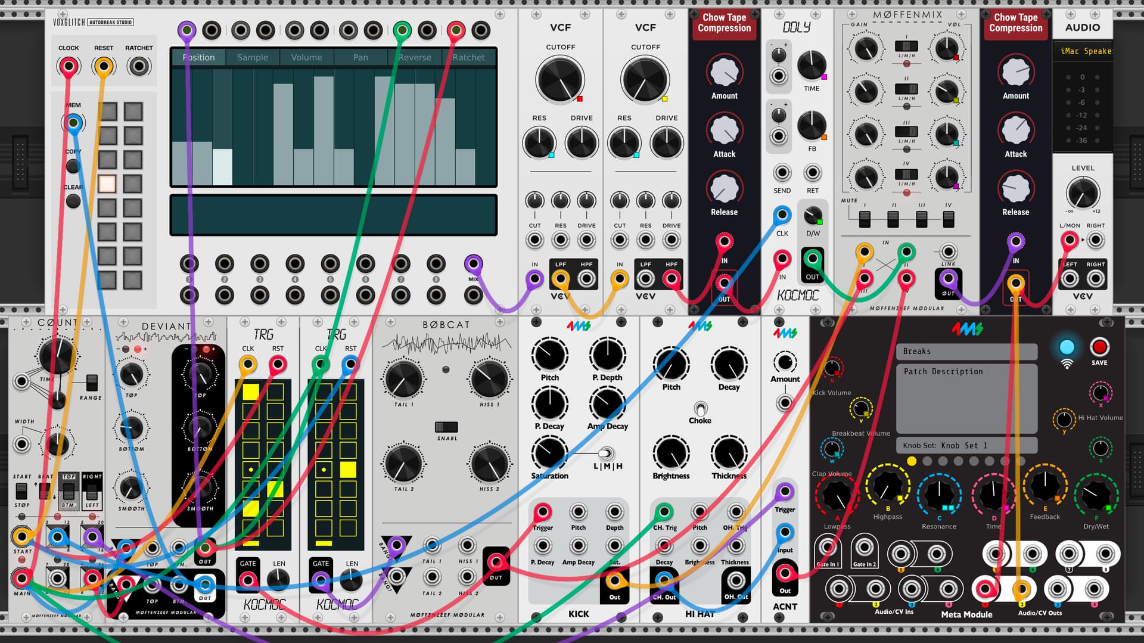Toggle the Choke switch on HI HAT

point(700,409)
